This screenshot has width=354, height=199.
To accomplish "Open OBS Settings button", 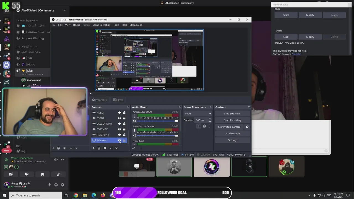I will (233, 140).
